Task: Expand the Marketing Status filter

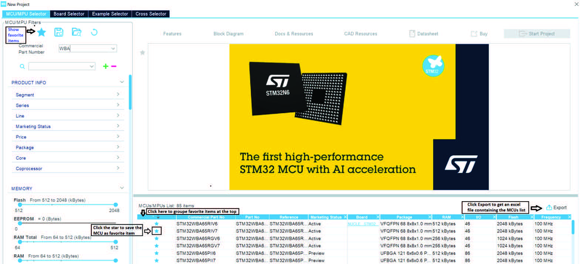Action: click(118, 126)
